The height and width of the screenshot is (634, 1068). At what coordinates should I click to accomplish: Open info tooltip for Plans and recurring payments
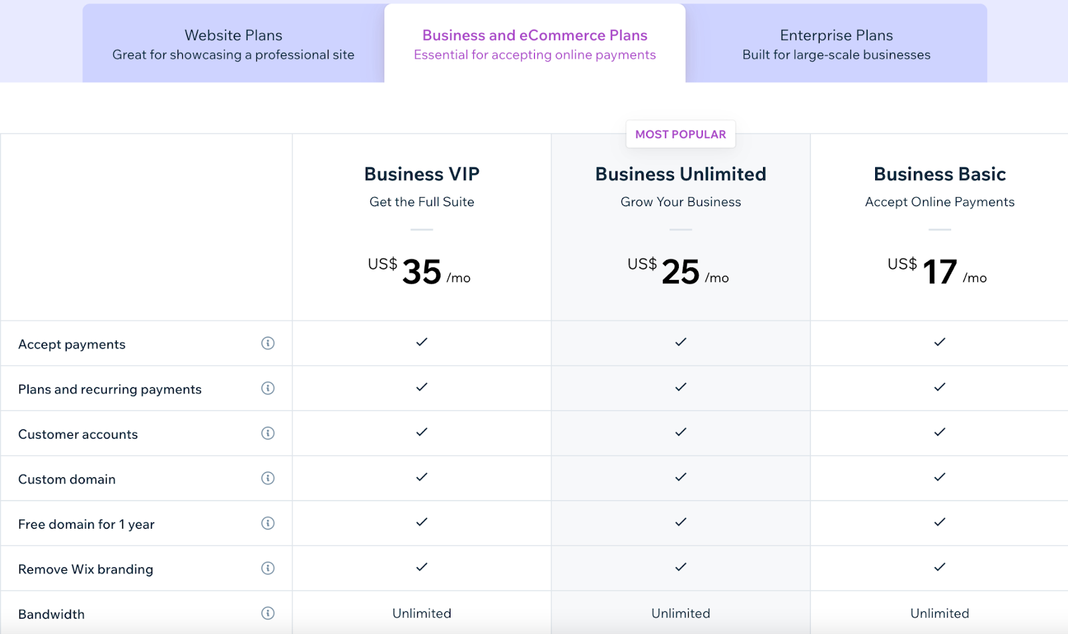point(268,388)
